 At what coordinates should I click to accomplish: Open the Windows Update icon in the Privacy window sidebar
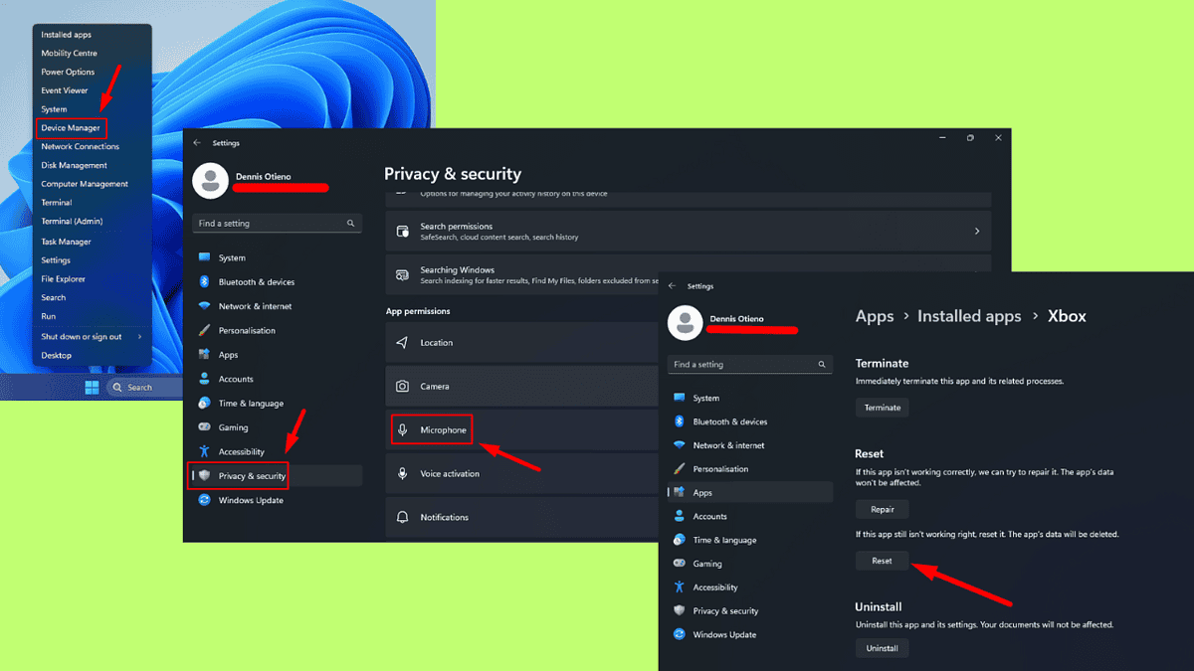coord(204,500)
